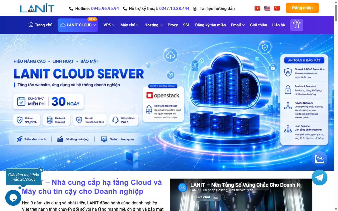Switch language to Chinese flag
The width and height of the screenshot is (338, 211).
277,8
